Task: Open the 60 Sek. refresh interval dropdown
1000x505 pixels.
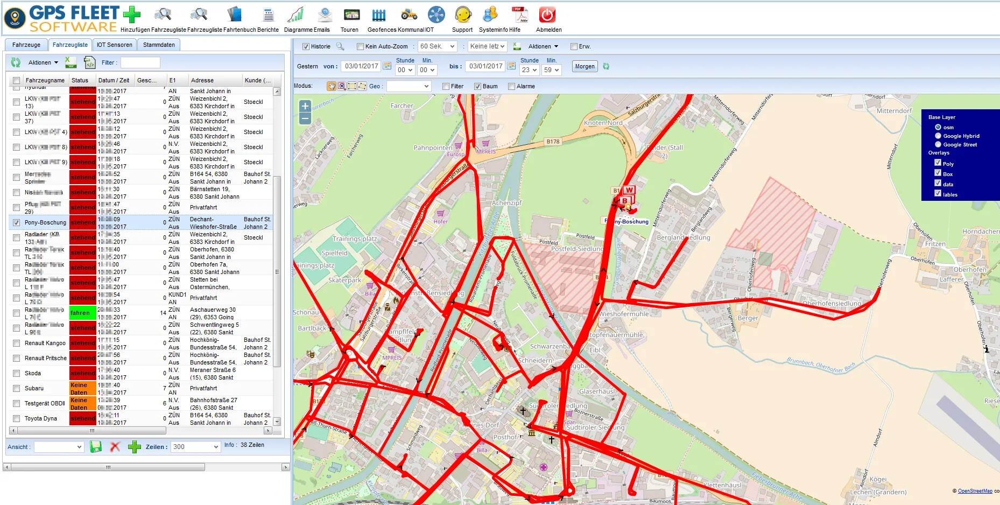Action: (438, 46)
